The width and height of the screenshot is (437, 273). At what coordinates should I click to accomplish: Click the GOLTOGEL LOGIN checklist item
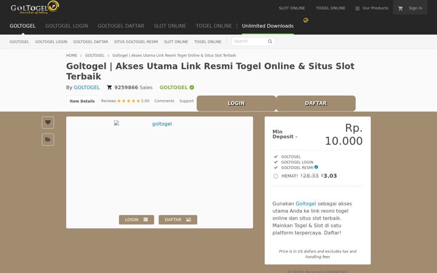[297, 162]
